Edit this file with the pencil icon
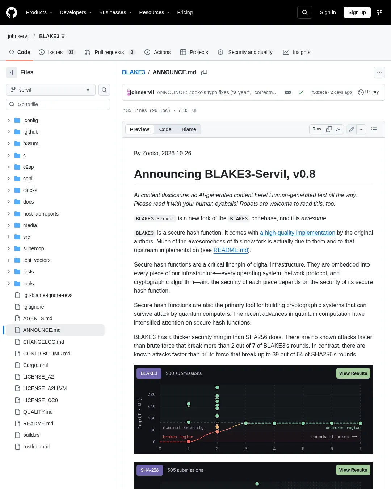 [x=352, y=129]
